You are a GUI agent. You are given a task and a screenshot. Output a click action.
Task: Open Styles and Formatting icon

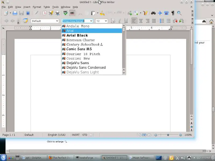pos(25,21)
